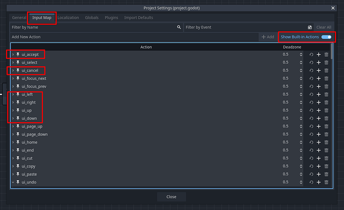Expand the ui_right action row
This screenshot has height=210, width=344.
[13, 102]
